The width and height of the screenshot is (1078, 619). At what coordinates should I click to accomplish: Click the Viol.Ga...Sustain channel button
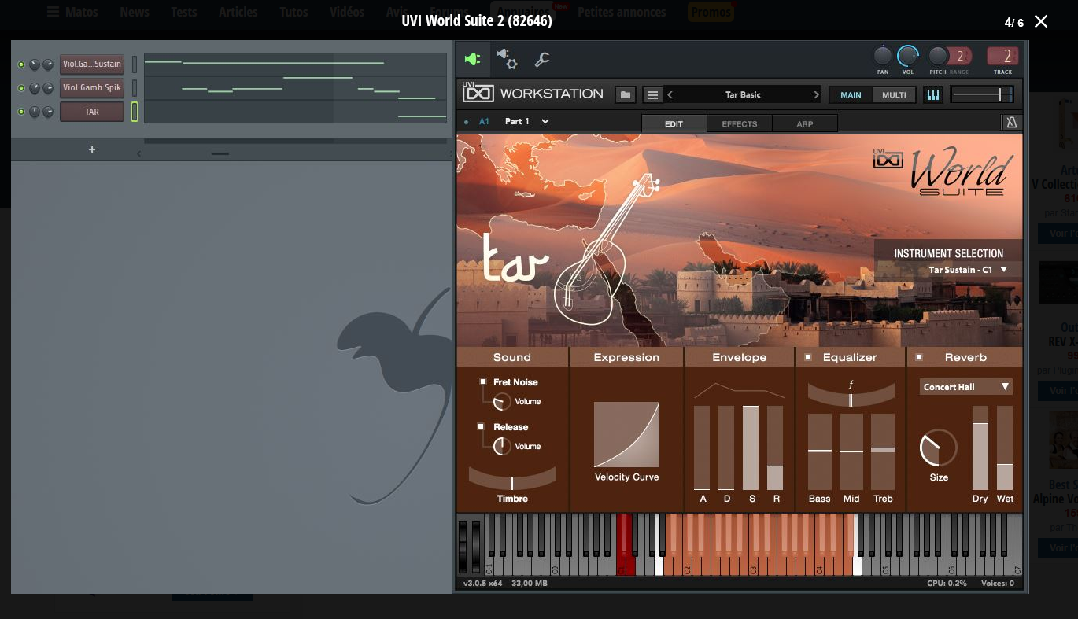[92, 64]
